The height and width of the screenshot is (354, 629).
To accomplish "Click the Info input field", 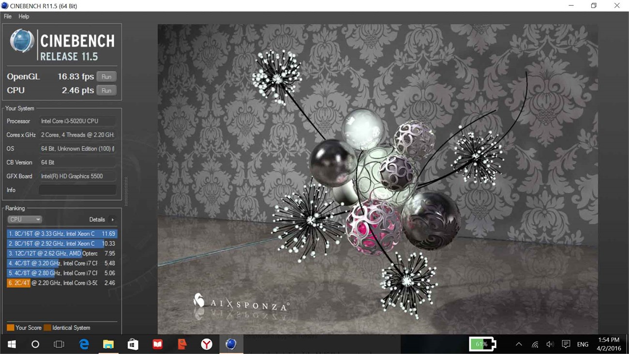I will 77,190.
